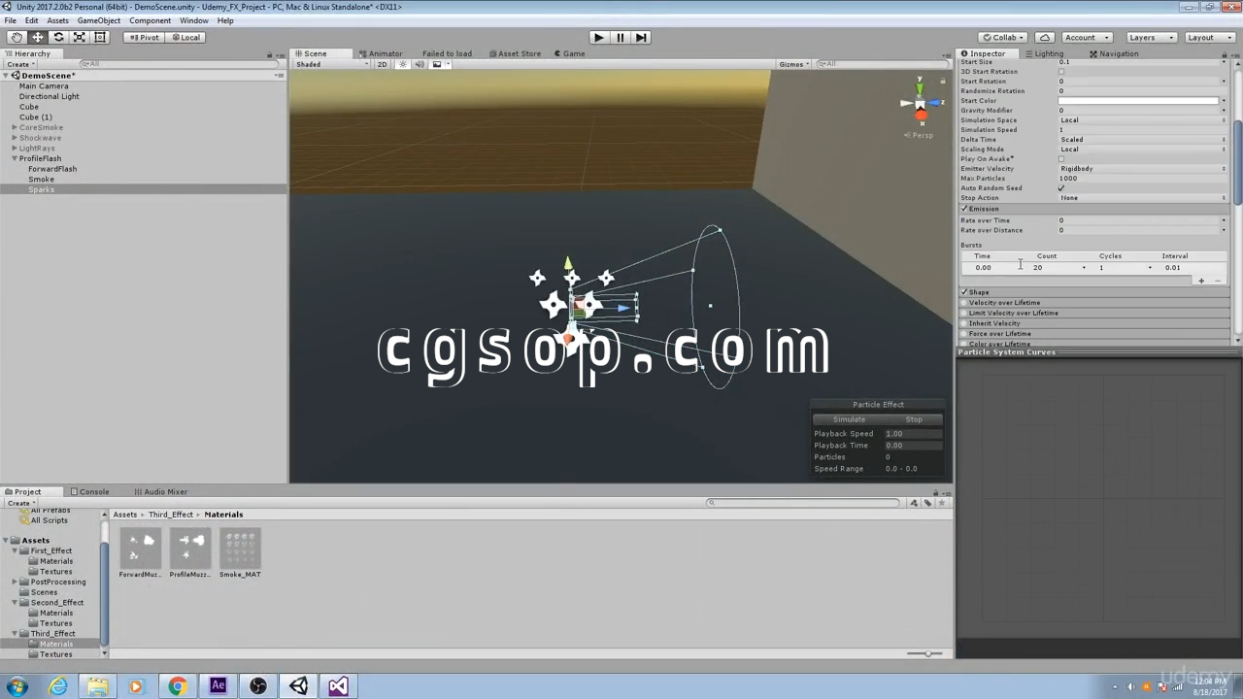Open Delta Time dropdown
The image size is (1243, 699).
1142,140
